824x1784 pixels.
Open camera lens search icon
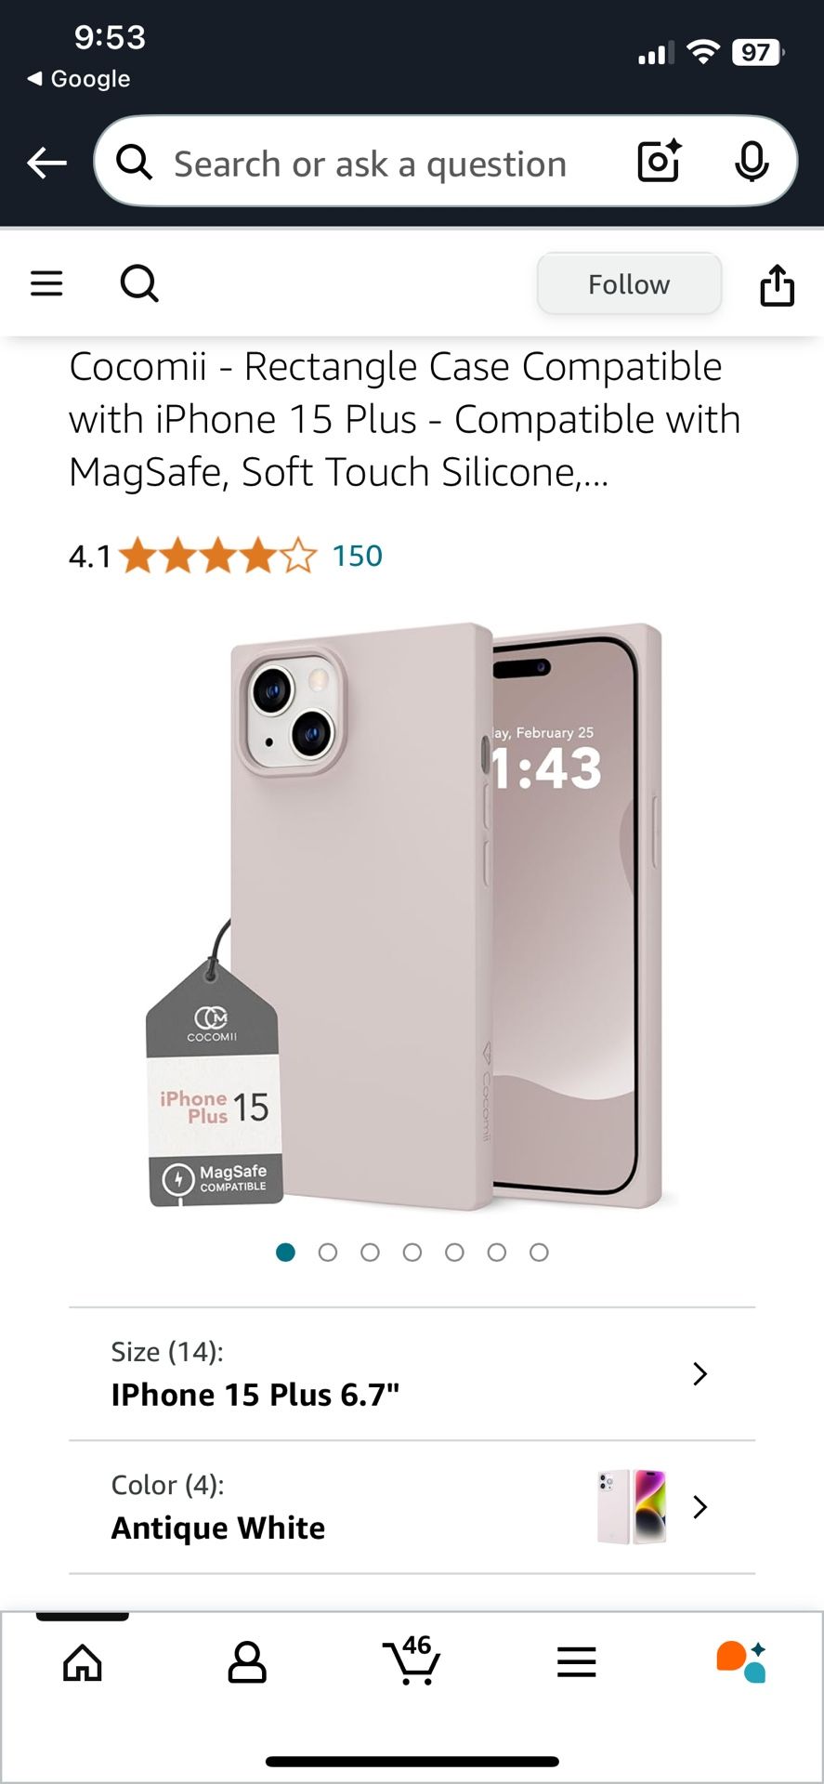click(660, 162)
